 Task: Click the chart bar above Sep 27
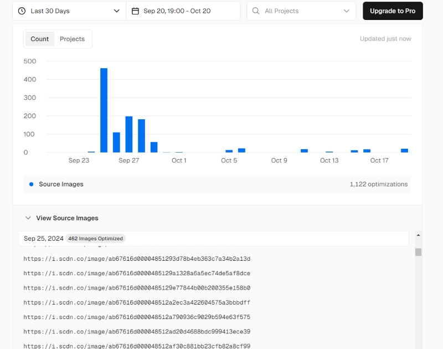[x=129, y=134]
